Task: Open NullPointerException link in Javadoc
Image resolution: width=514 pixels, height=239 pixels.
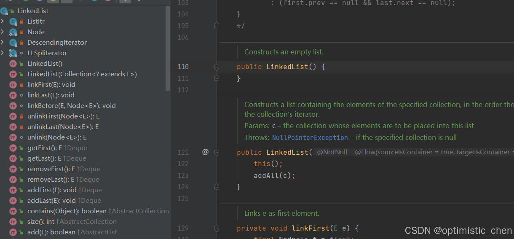Action: [x=310, y=137]
